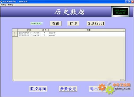
Task: Open the 监控界面 monitoring screen
Action: point(38,89)
